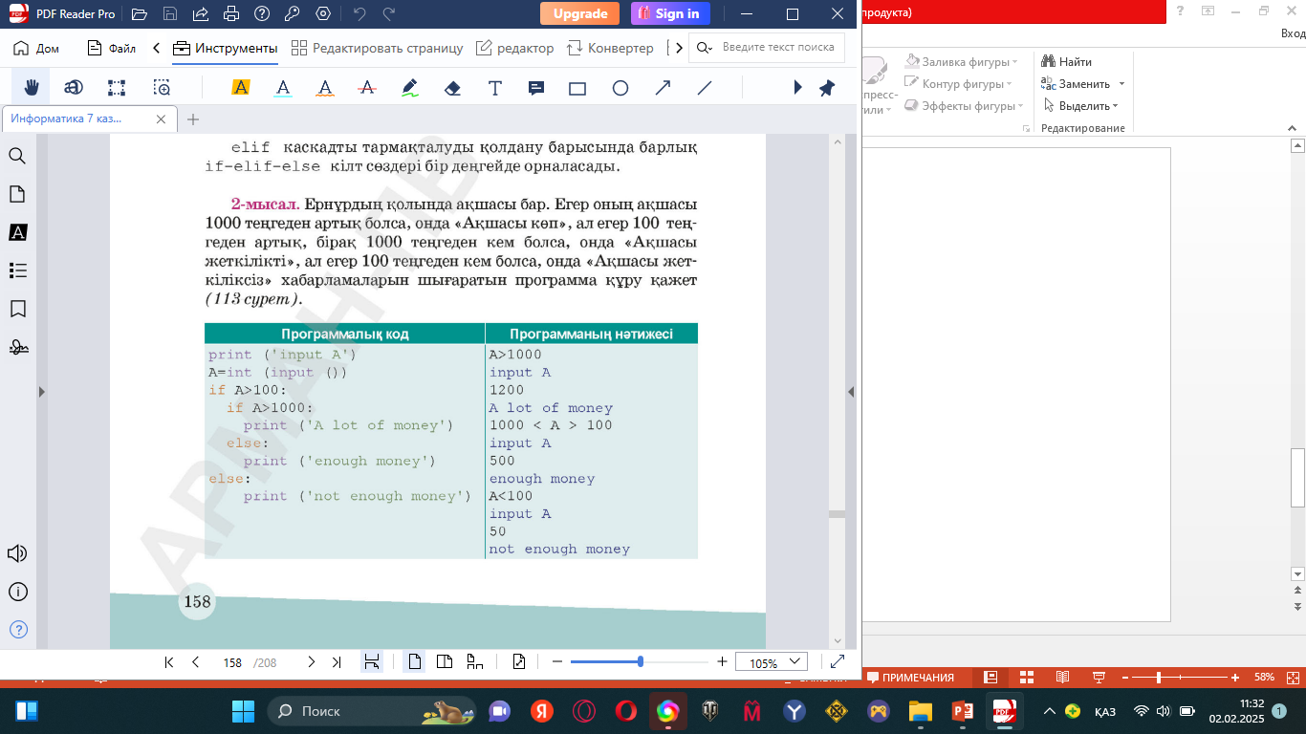Select the Arrow drawing tool

[x=663, y=88]
